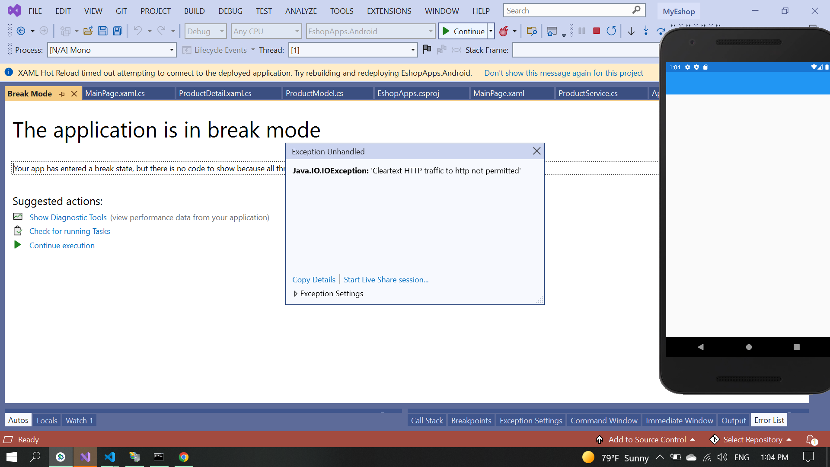Click the flag icon beside Thread box
The width and height of the screenshot is (830, 467).
[x=427, y=50]
